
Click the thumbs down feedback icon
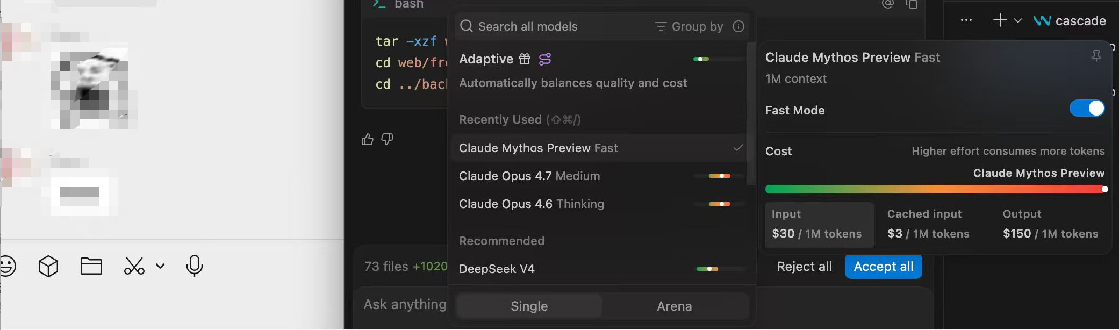[387, 140]
